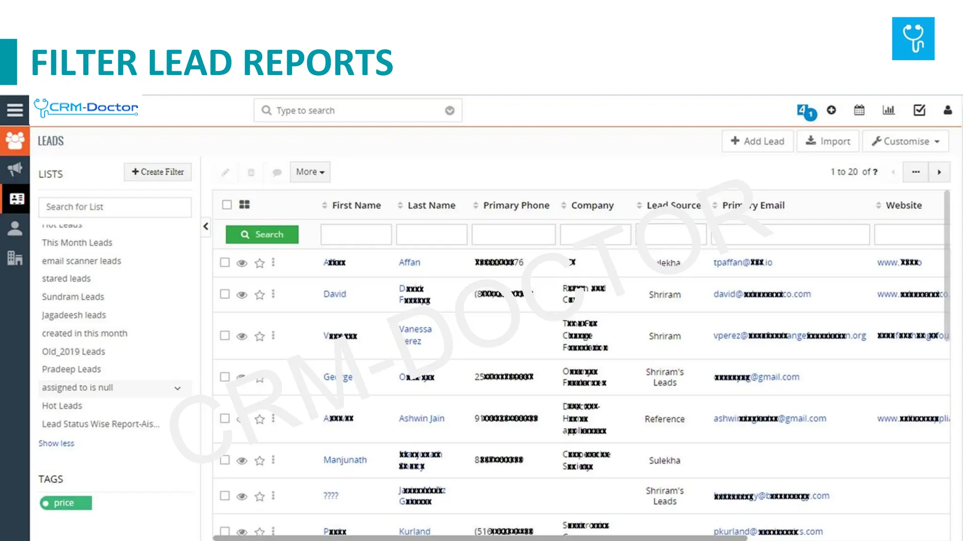
Task: Click the First Name filter field
Action: [x=356, y=234]
